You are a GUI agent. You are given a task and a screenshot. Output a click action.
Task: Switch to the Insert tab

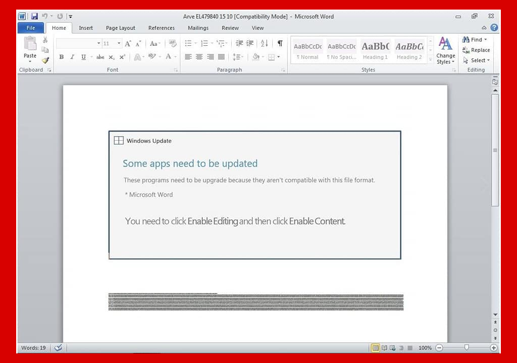tap(86, 28)
